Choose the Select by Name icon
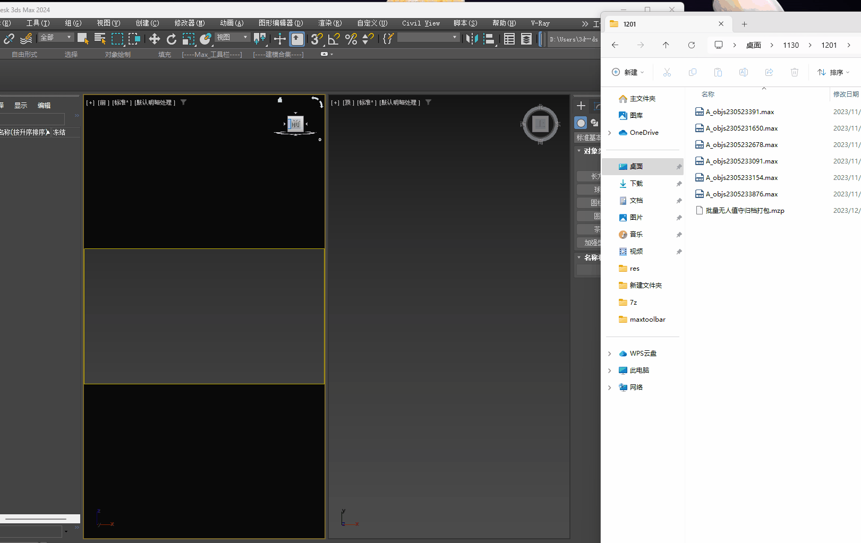 point(100,39)
